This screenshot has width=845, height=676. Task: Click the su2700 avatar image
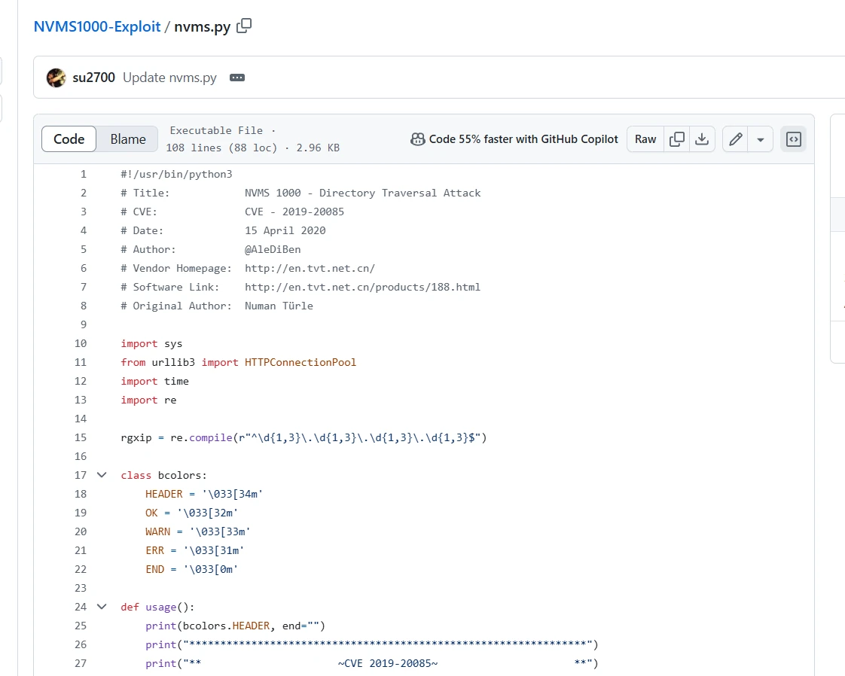[56, 78]
